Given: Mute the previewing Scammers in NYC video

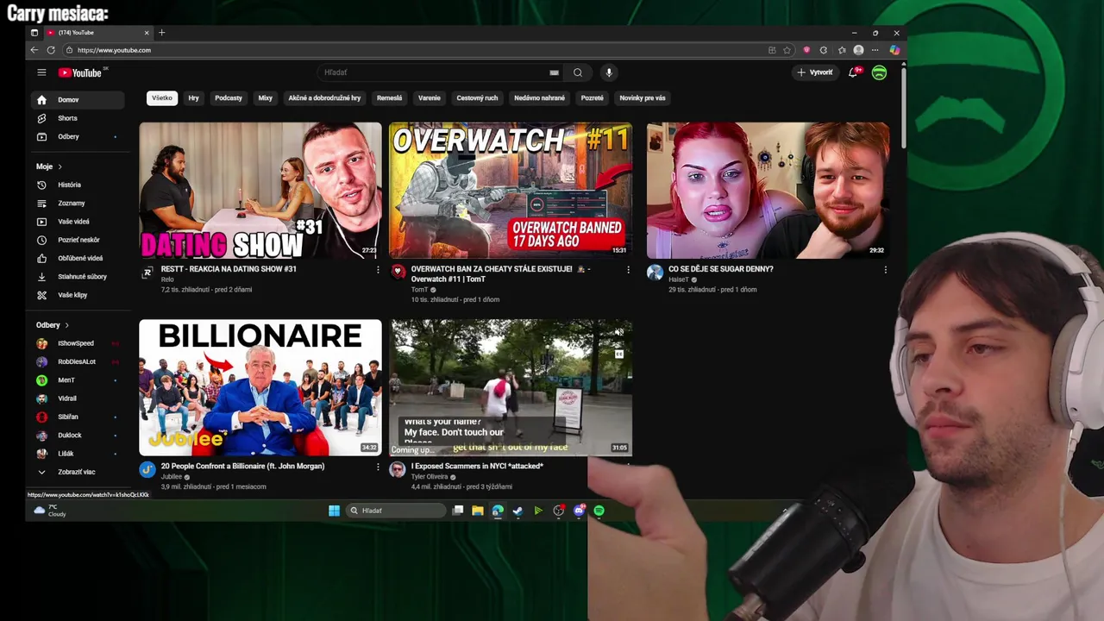Looking at the screenshot, I should [x=619, y=332].
